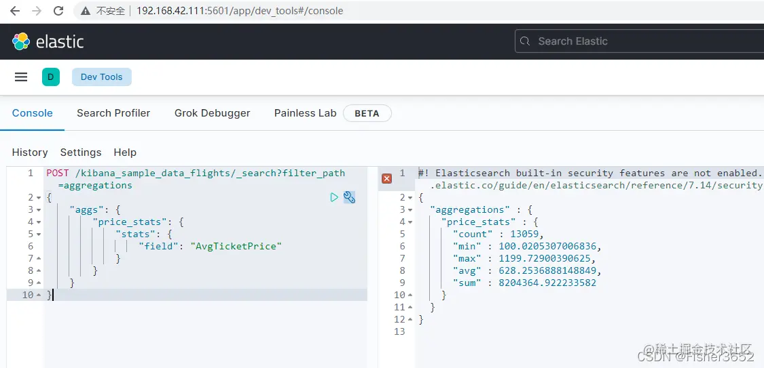Switch to the Grok Debugger tab

tap(213, 113)
